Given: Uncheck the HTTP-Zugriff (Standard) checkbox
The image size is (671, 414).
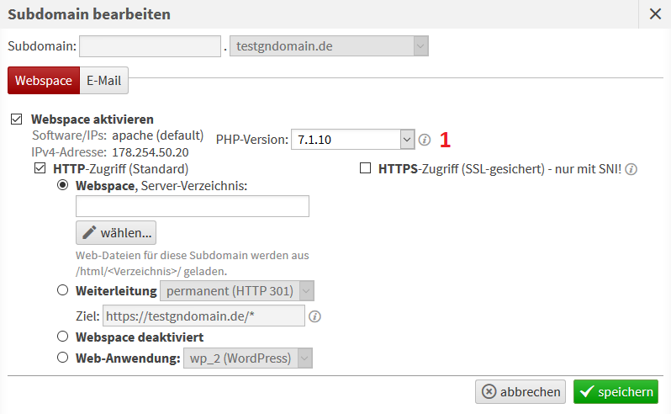Looking at the screenshot, I should click(40, 168).
